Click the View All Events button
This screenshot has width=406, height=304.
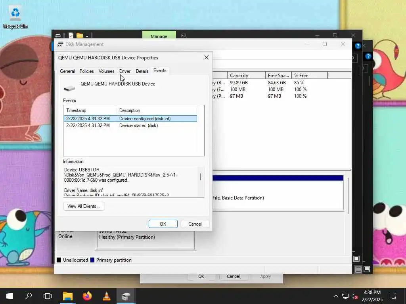(x=84, y=206)
